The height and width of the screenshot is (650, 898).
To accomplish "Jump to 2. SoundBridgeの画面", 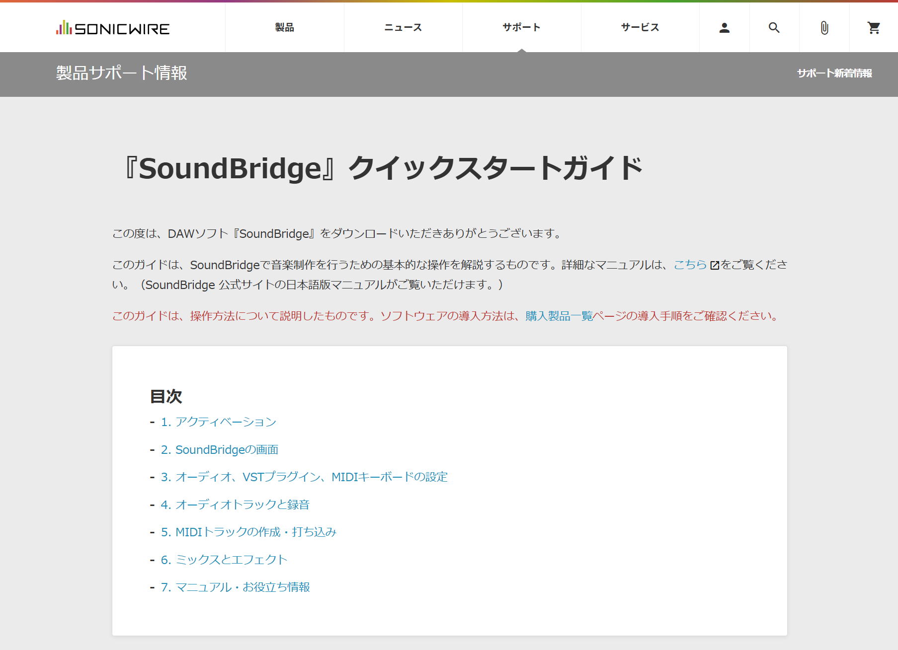I will (x=220, y=450).
